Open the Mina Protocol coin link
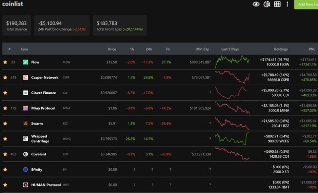This screenshot has width=318, height=193. (x=43, y=108)
